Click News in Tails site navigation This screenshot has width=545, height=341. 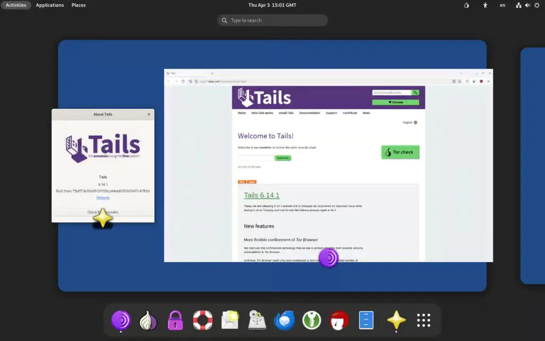click(366, 113)
